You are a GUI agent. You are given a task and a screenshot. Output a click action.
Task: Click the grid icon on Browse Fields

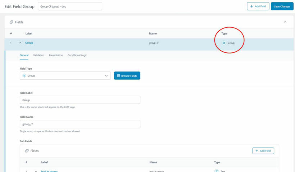coord(118,76)
